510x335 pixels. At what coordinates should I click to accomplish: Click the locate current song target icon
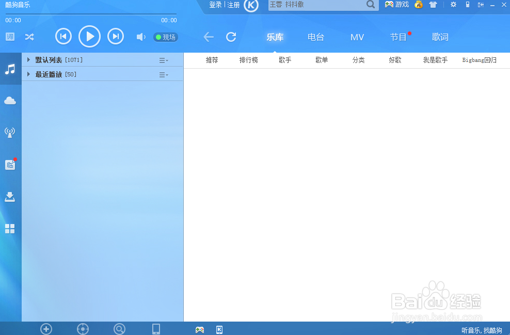coord(83,329)
